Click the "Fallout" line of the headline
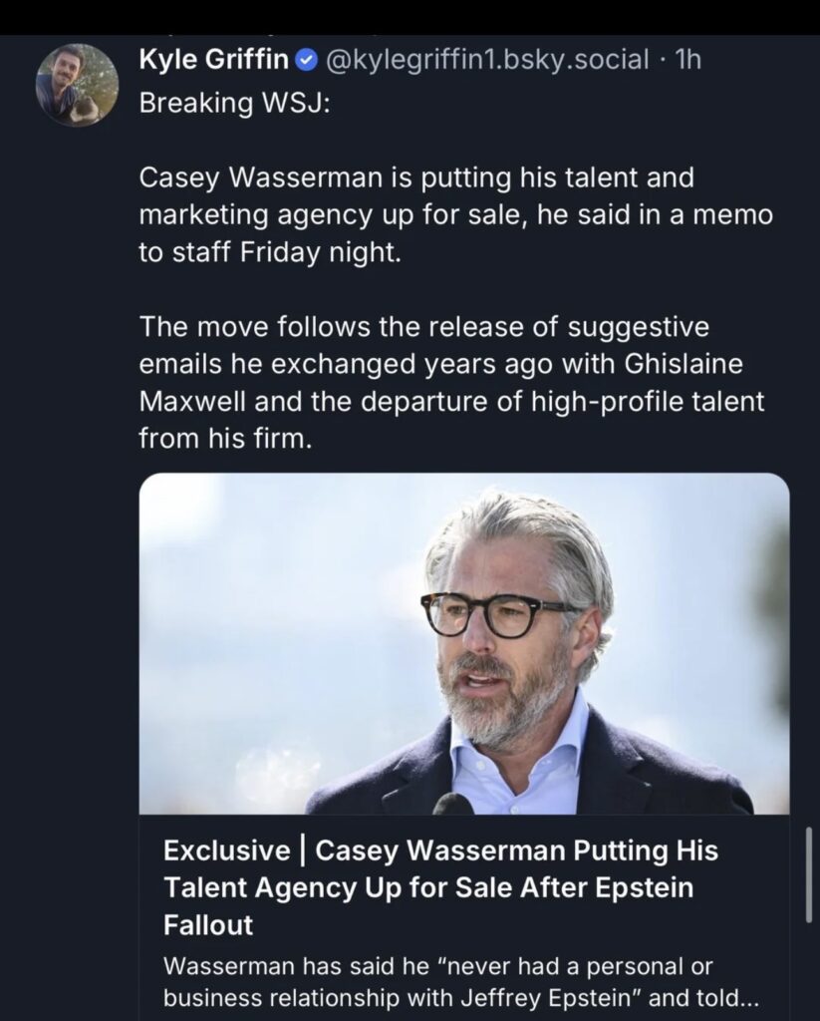 (x=208, y=924)
